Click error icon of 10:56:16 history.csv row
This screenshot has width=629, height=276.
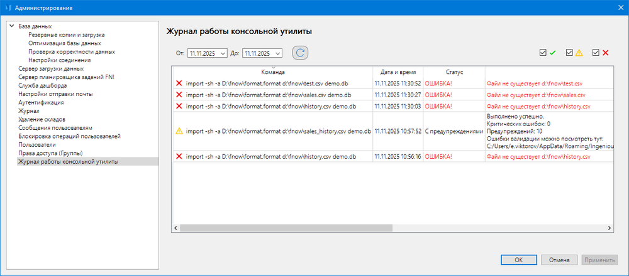179,156
